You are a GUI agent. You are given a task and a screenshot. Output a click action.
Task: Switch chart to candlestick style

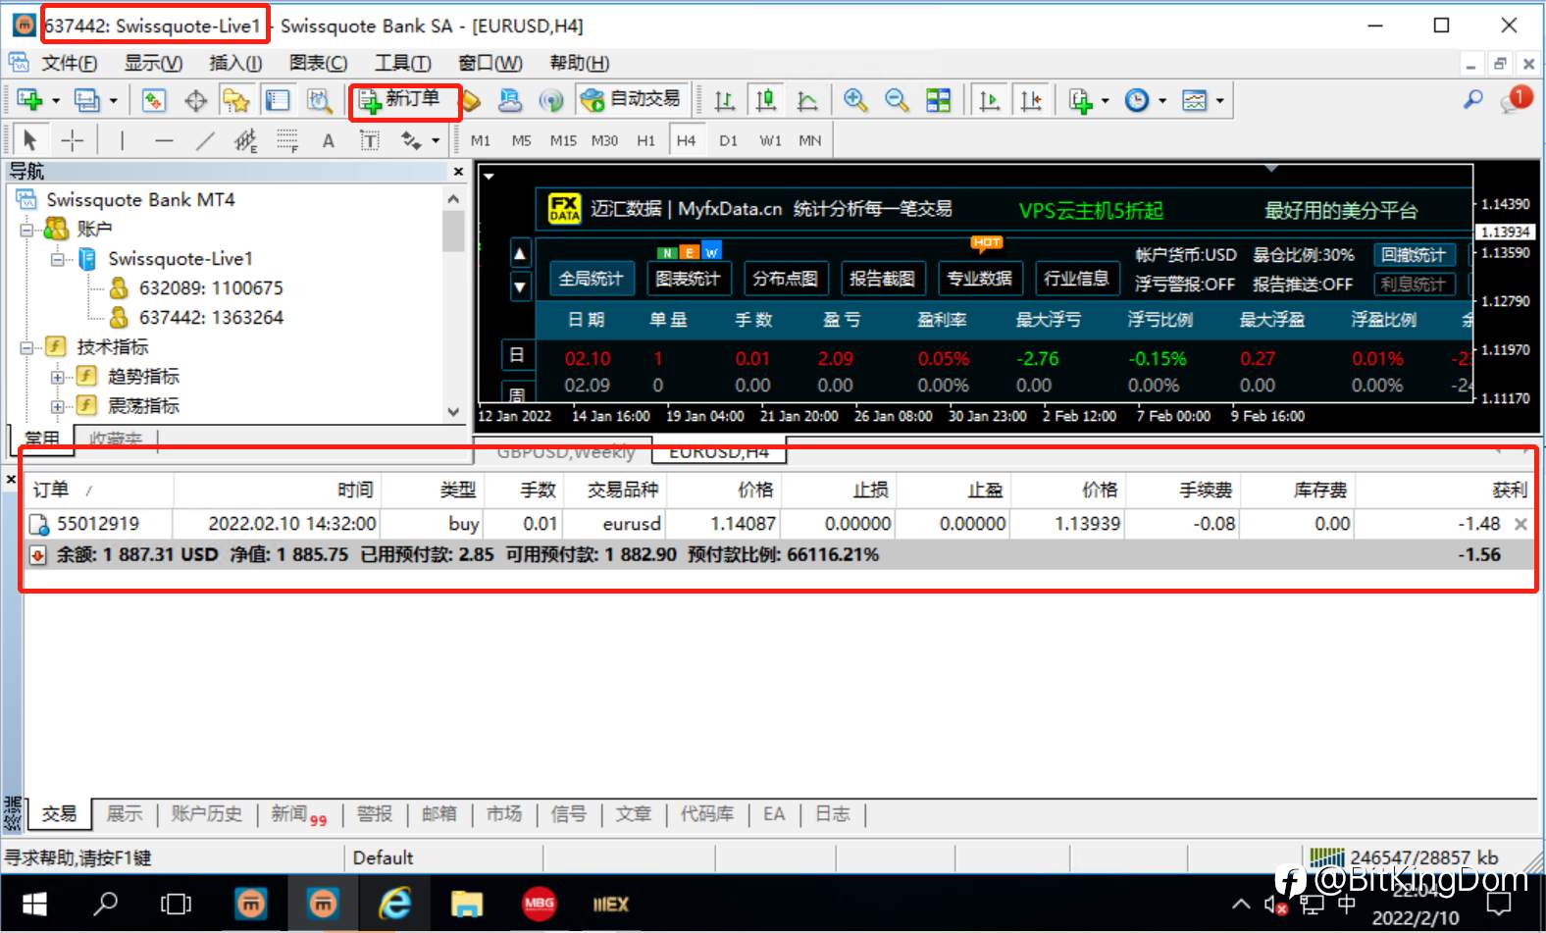point(766,100)
